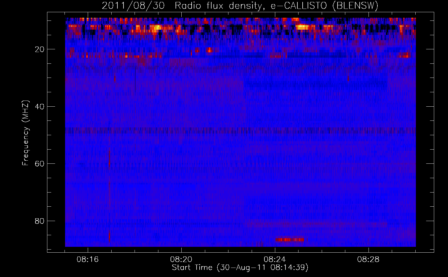
Task: Click the 08:24 time tick label
Action: 275,260
